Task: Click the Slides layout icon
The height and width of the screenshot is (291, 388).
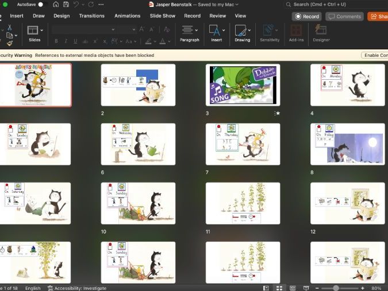Action: click(x=33, y=30)
